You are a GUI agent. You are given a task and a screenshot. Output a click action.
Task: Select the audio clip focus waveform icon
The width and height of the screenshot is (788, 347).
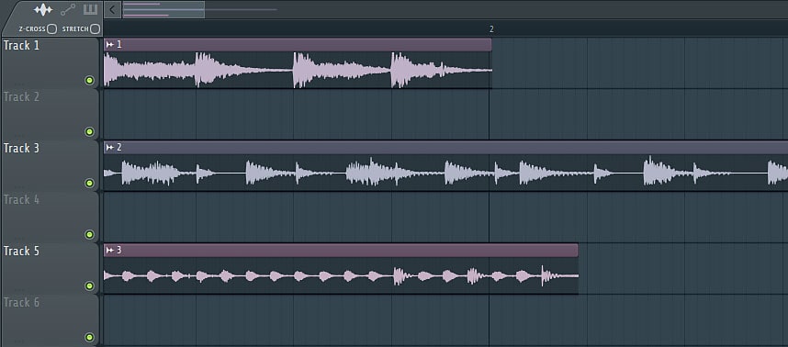[43, 9]
